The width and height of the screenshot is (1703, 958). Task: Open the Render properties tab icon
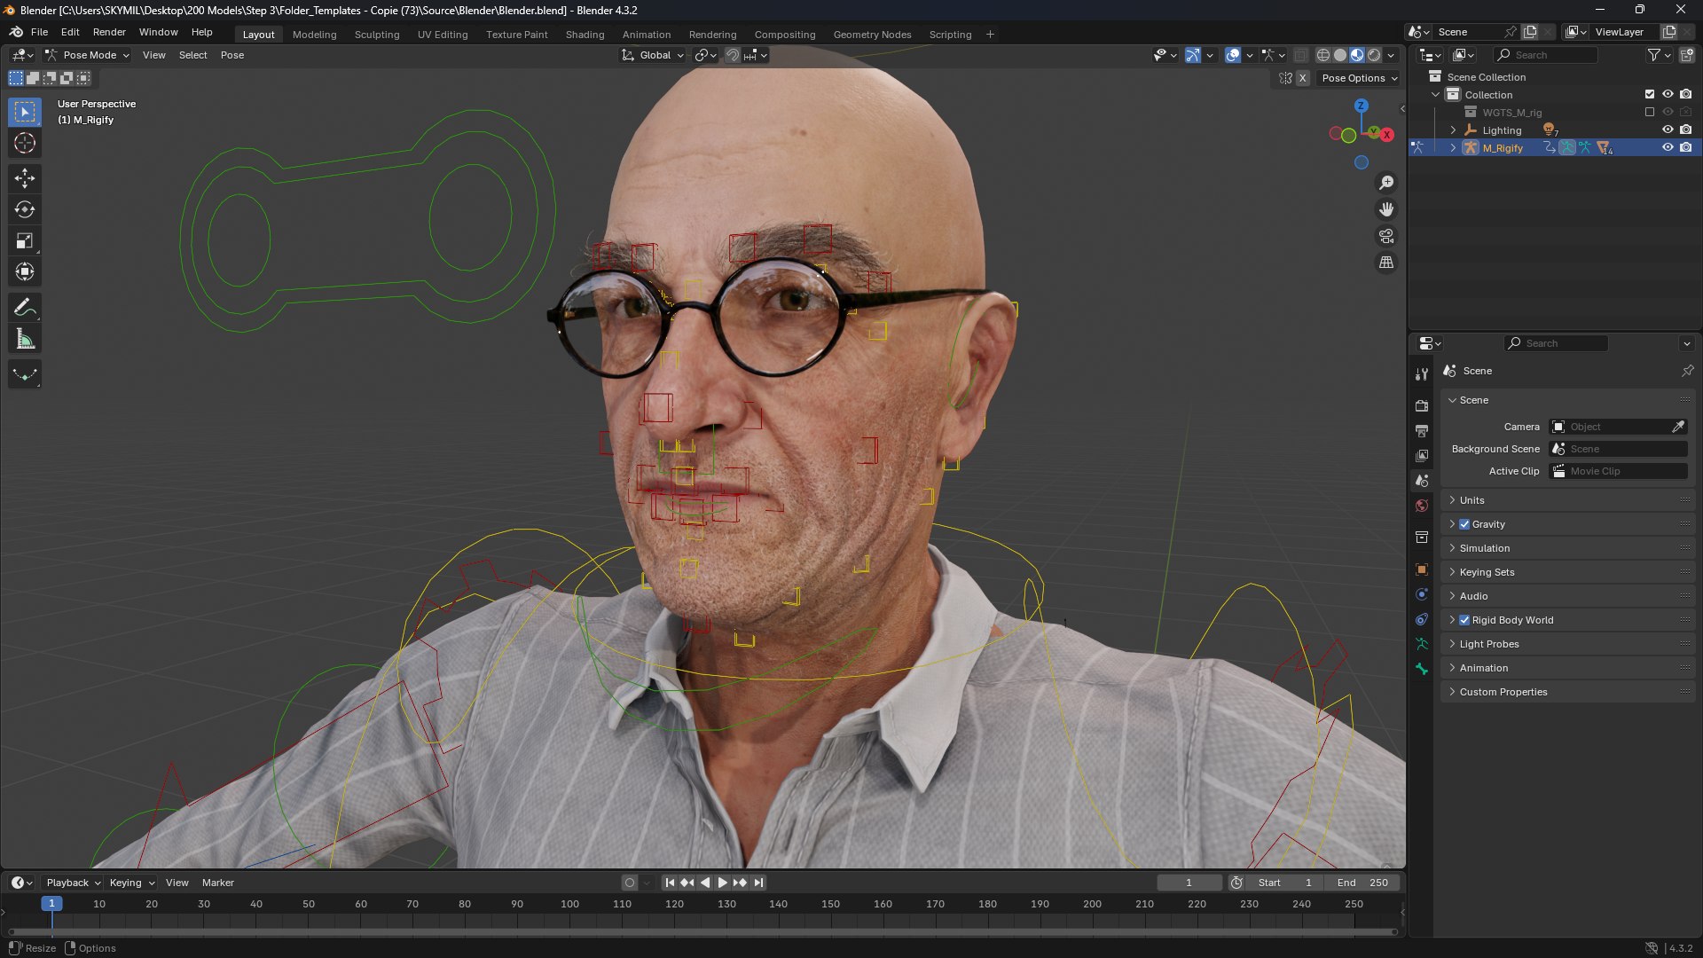click(1422, 405)
